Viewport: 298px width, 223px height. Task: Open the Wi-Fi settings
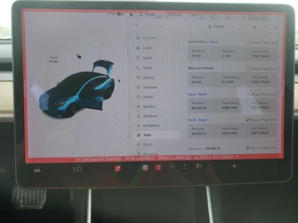145,144
